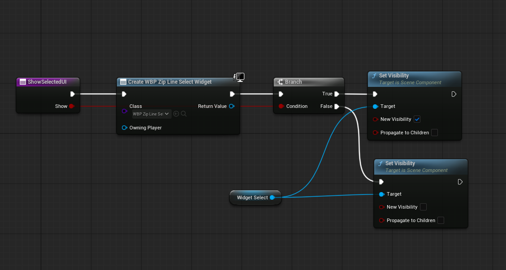Select the ShowSelectedUI event node title
The height and width of the screenshot is (270, 506).
tap(47, 82)
